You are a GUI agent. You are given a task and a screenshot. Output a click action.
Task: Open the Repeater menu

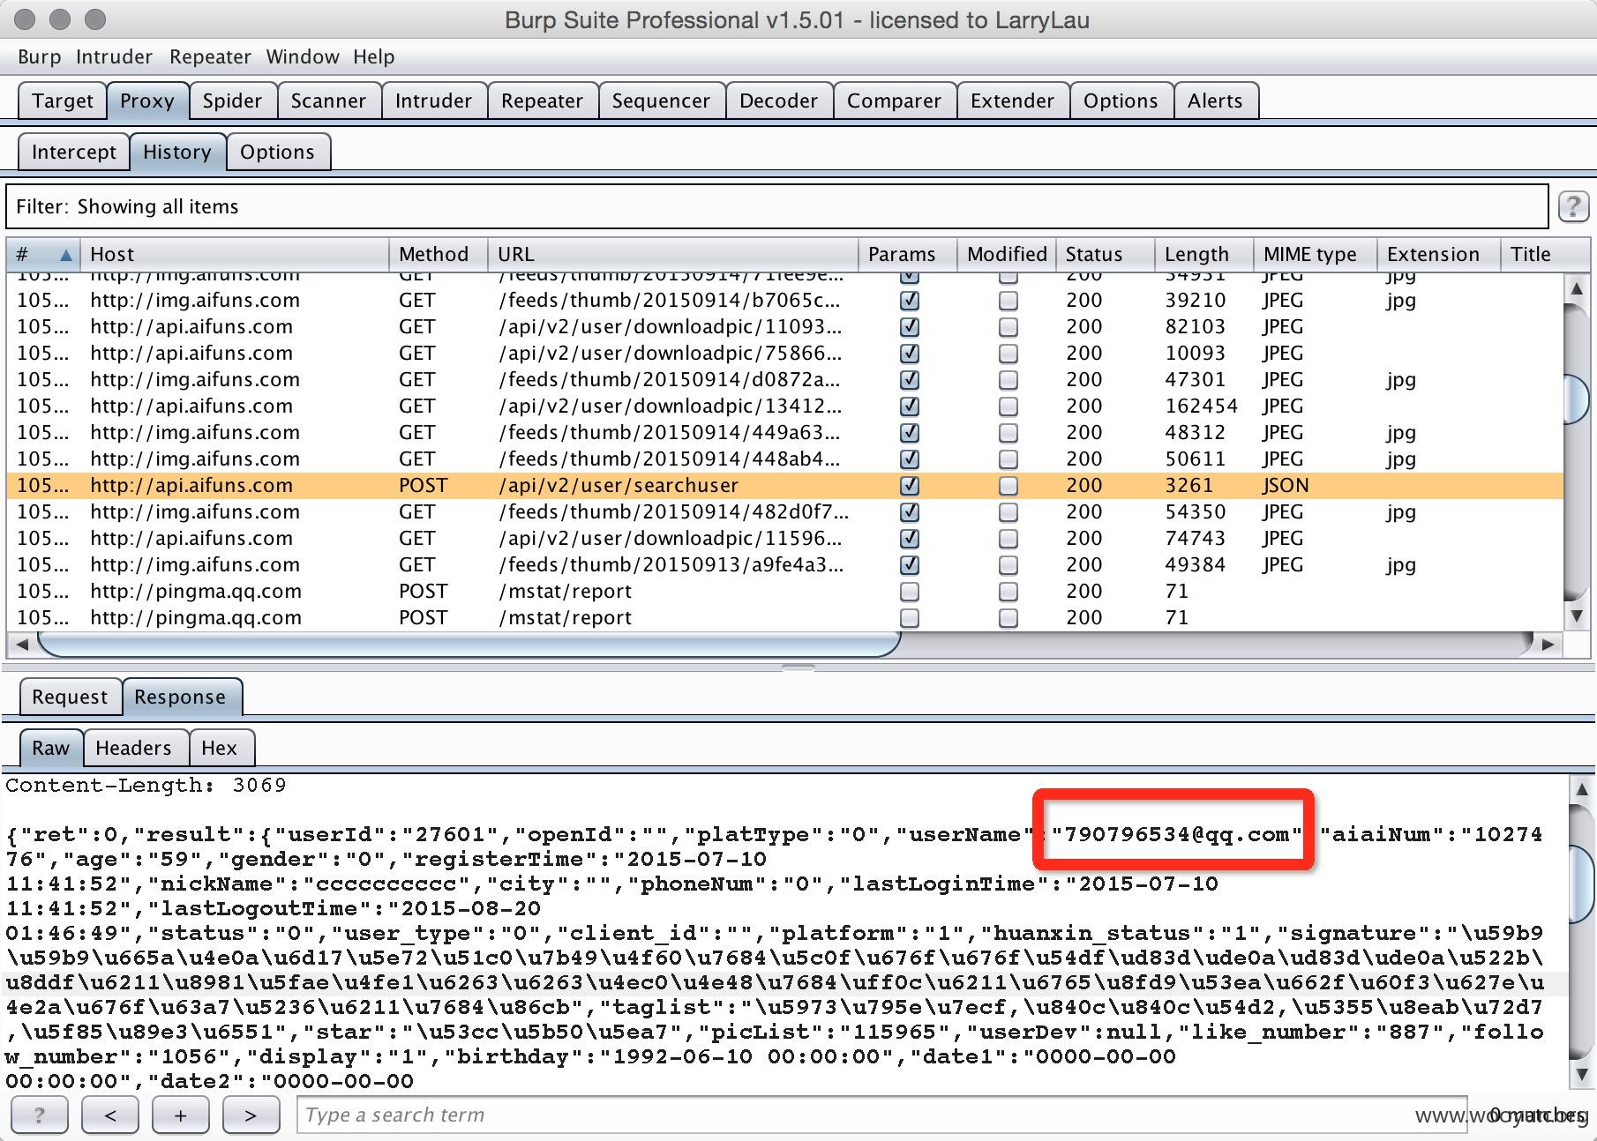(x=210, y=57)
